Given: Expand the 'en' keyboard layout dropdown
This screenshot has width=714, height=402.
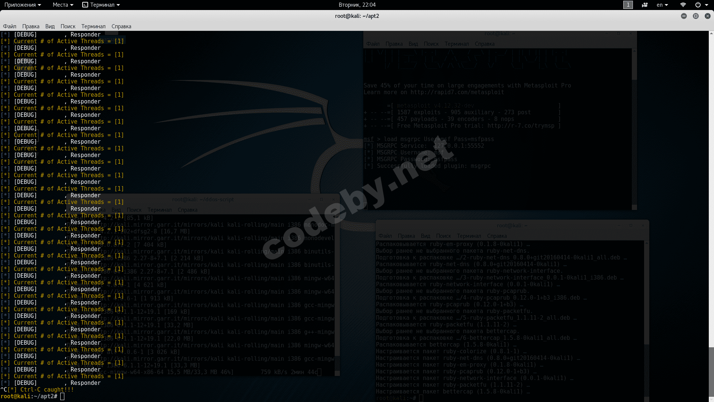Looking at the screenshot, I should [x=662, y=5].
